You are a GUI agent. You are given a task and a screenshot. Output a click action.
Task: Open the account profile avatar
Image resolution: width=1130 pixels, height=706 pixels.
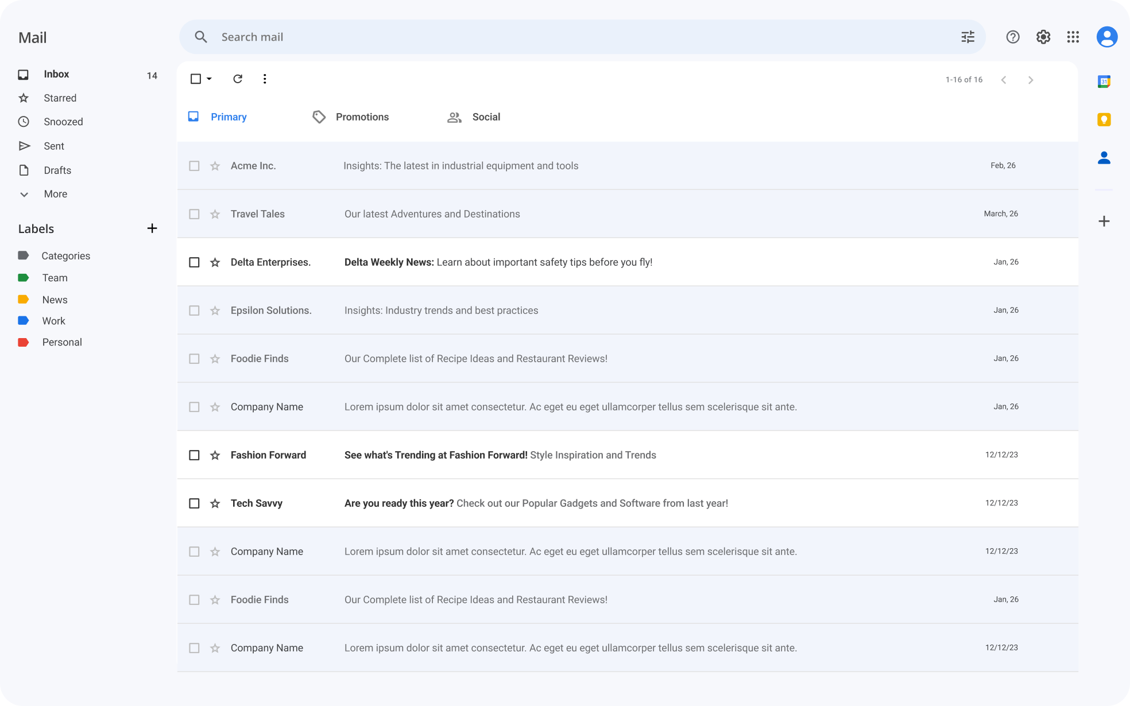[x=1106, y=37]
